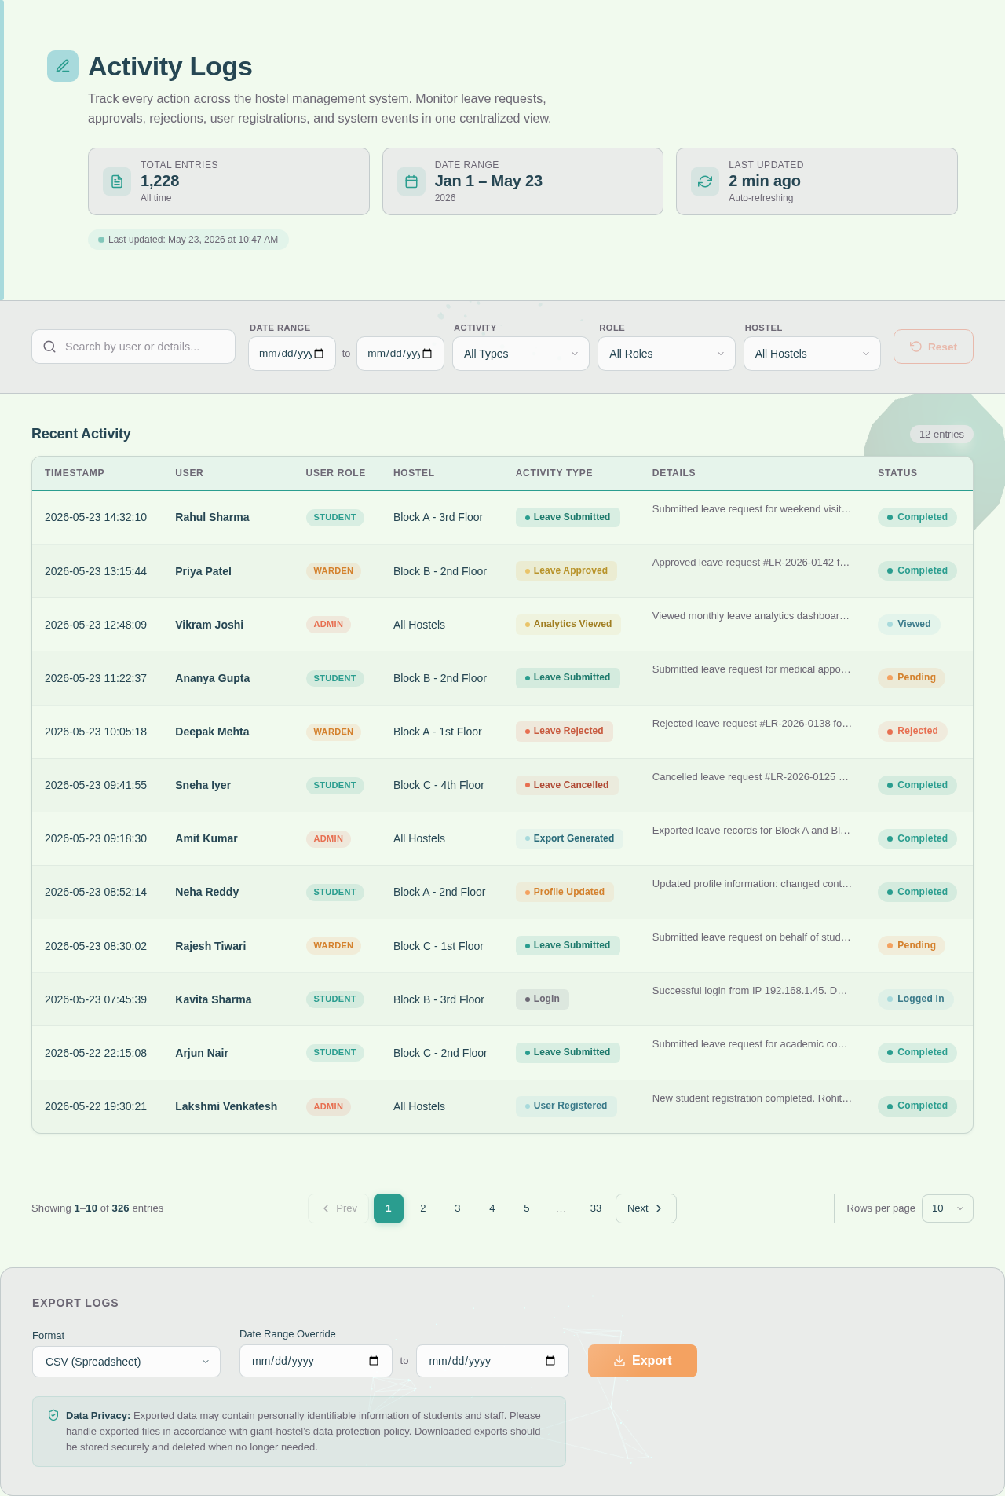Click WARDEN role badge for Rajesh Tiwari

tap(334, 945)
